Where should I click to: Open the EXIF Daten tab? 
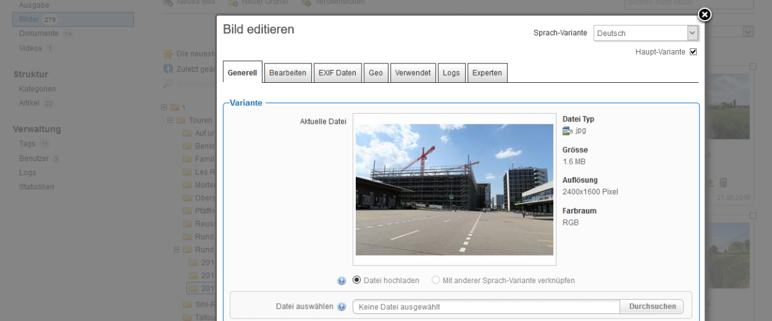[337, 73]
